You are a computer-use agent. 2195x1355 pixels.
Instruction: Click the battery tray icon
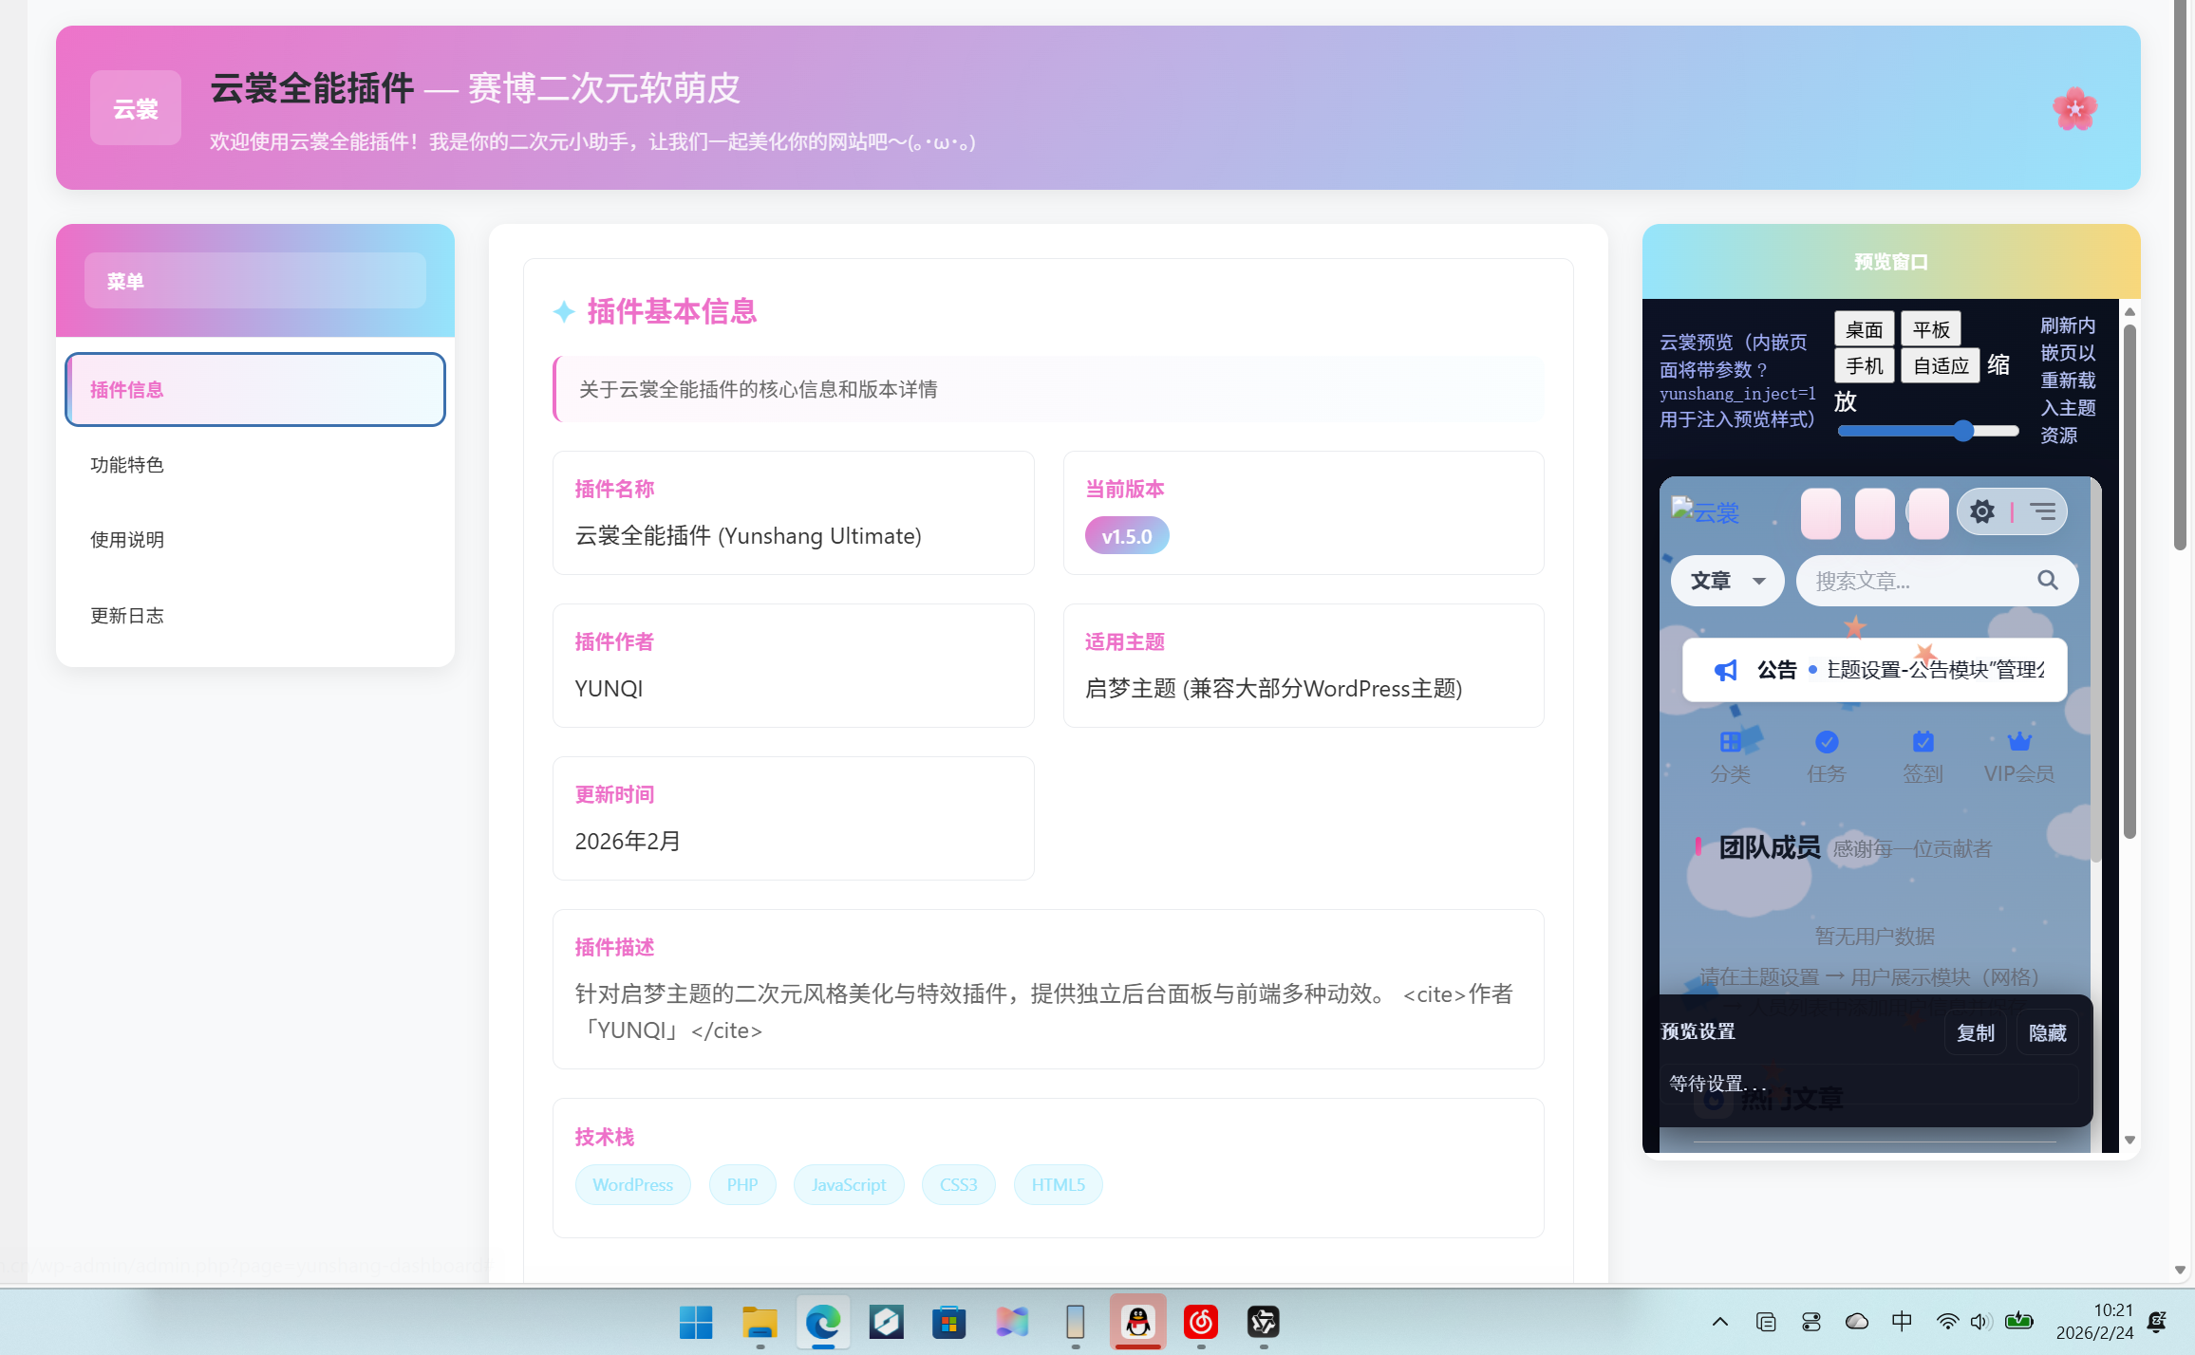tap(2019, 1321)
